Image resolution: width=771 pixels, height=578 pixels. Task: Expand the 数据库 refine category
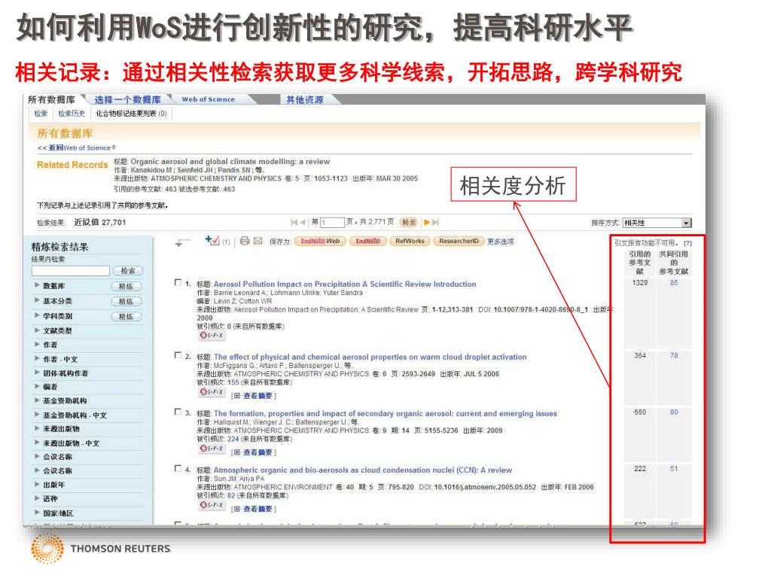[x=38, y=285]
